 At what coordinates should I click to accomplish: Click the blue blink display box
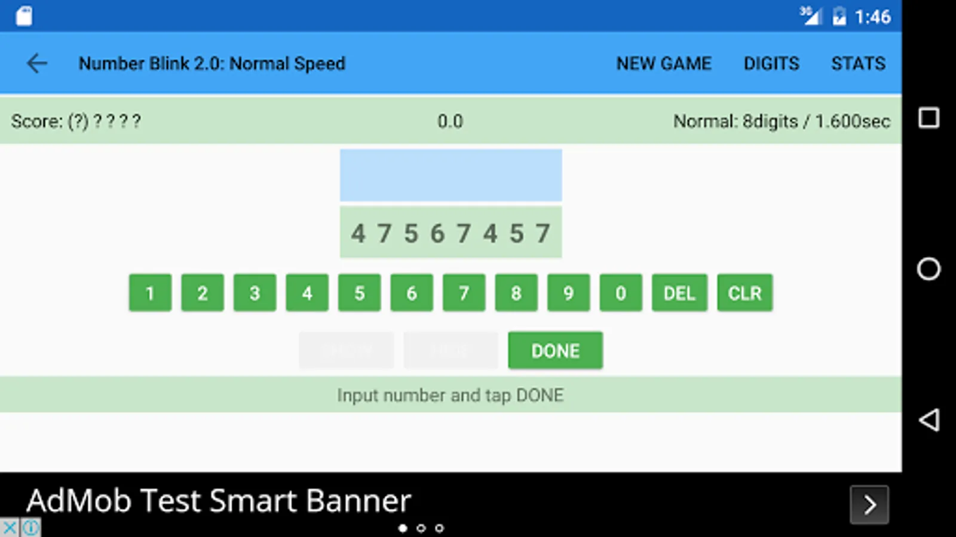click(x=451, y=175)
